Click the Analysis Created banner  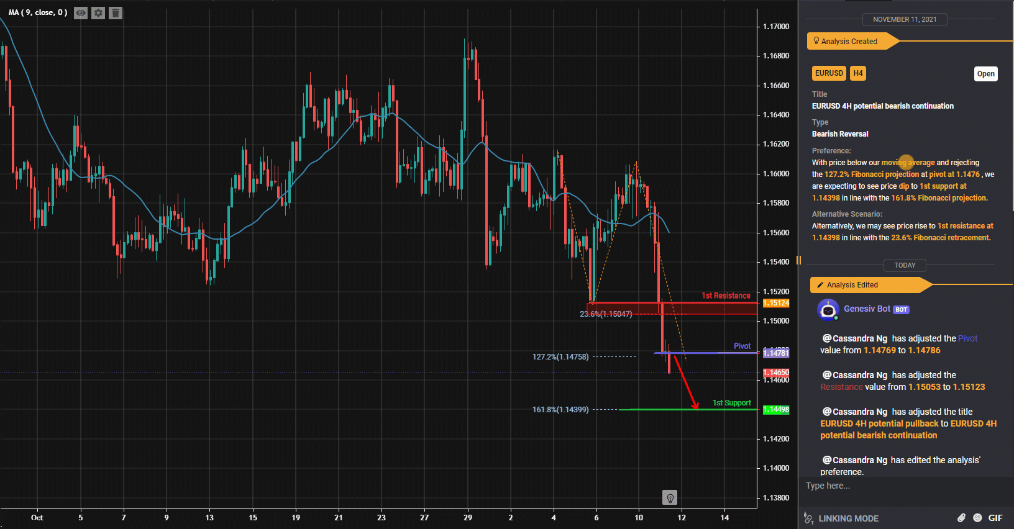[852, 42]
